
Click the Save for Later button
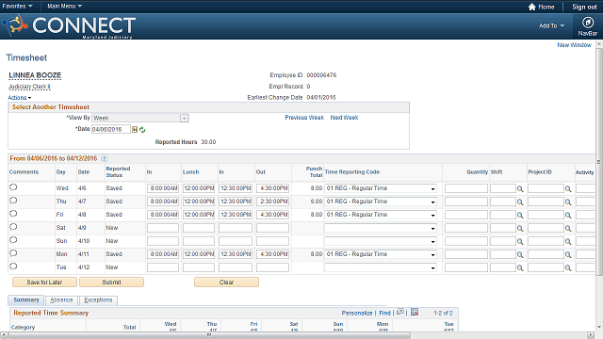44,282
